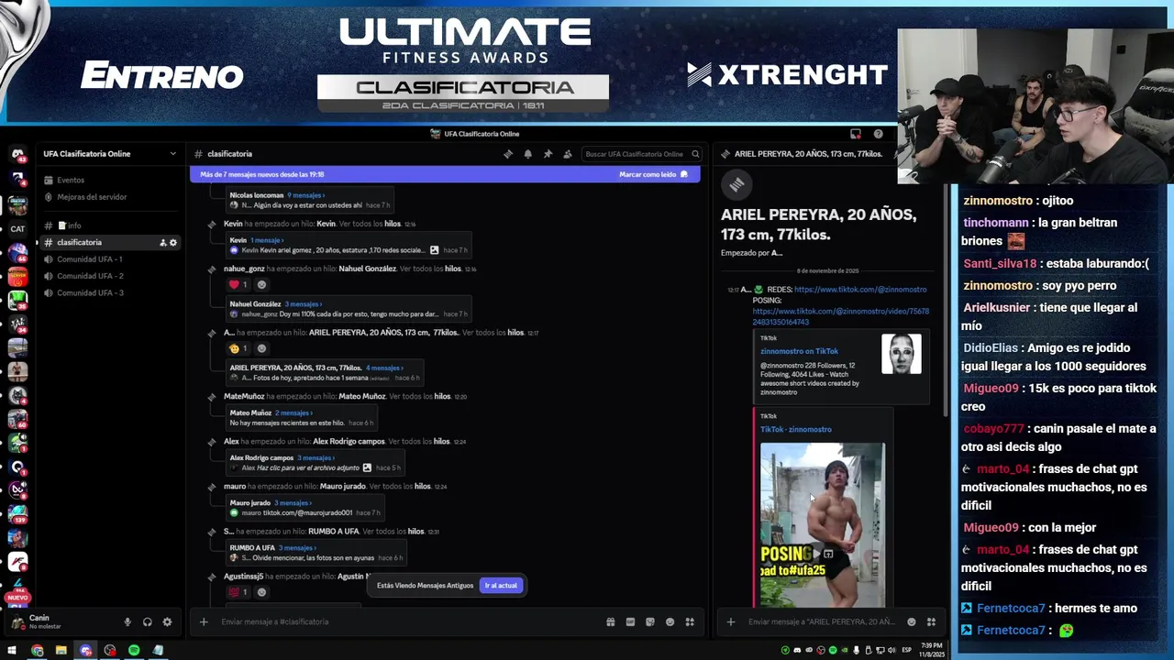Expand Alex Rodrigo campos 3 mensajes thread

[x=316, y=457]
